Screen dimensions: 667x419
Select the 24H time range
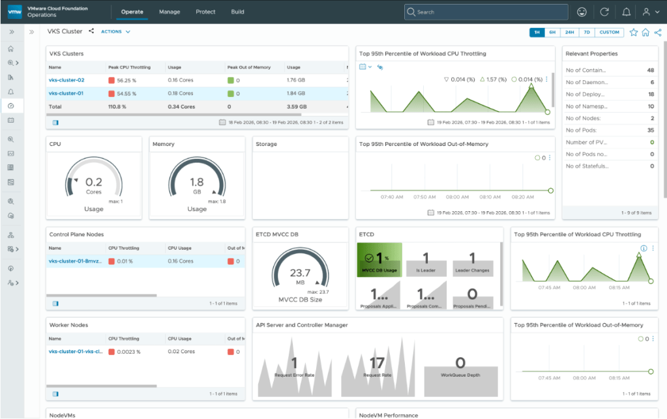(x=570, y=33)
